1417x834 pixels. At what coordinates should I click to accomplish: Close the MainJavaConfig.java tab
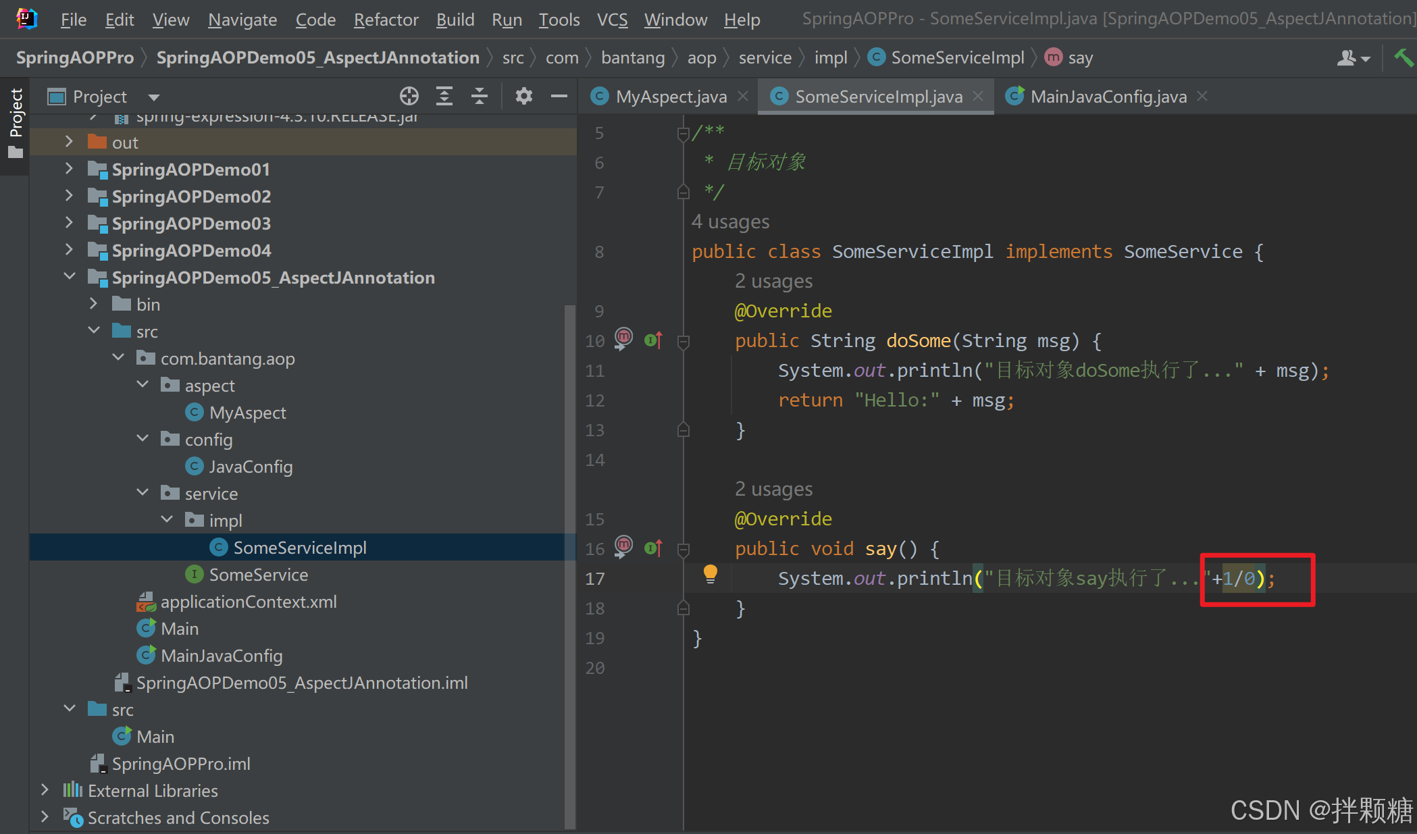coord(1202,97)
